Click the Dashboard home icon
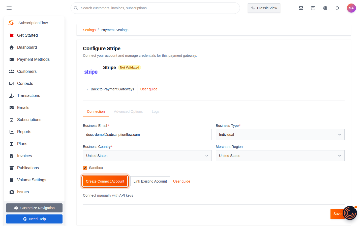This screenshot has width=363, height=226. [x=12, y=47]
